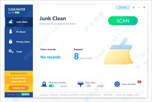Open Details link under Real-time monitor

[64, 86]
